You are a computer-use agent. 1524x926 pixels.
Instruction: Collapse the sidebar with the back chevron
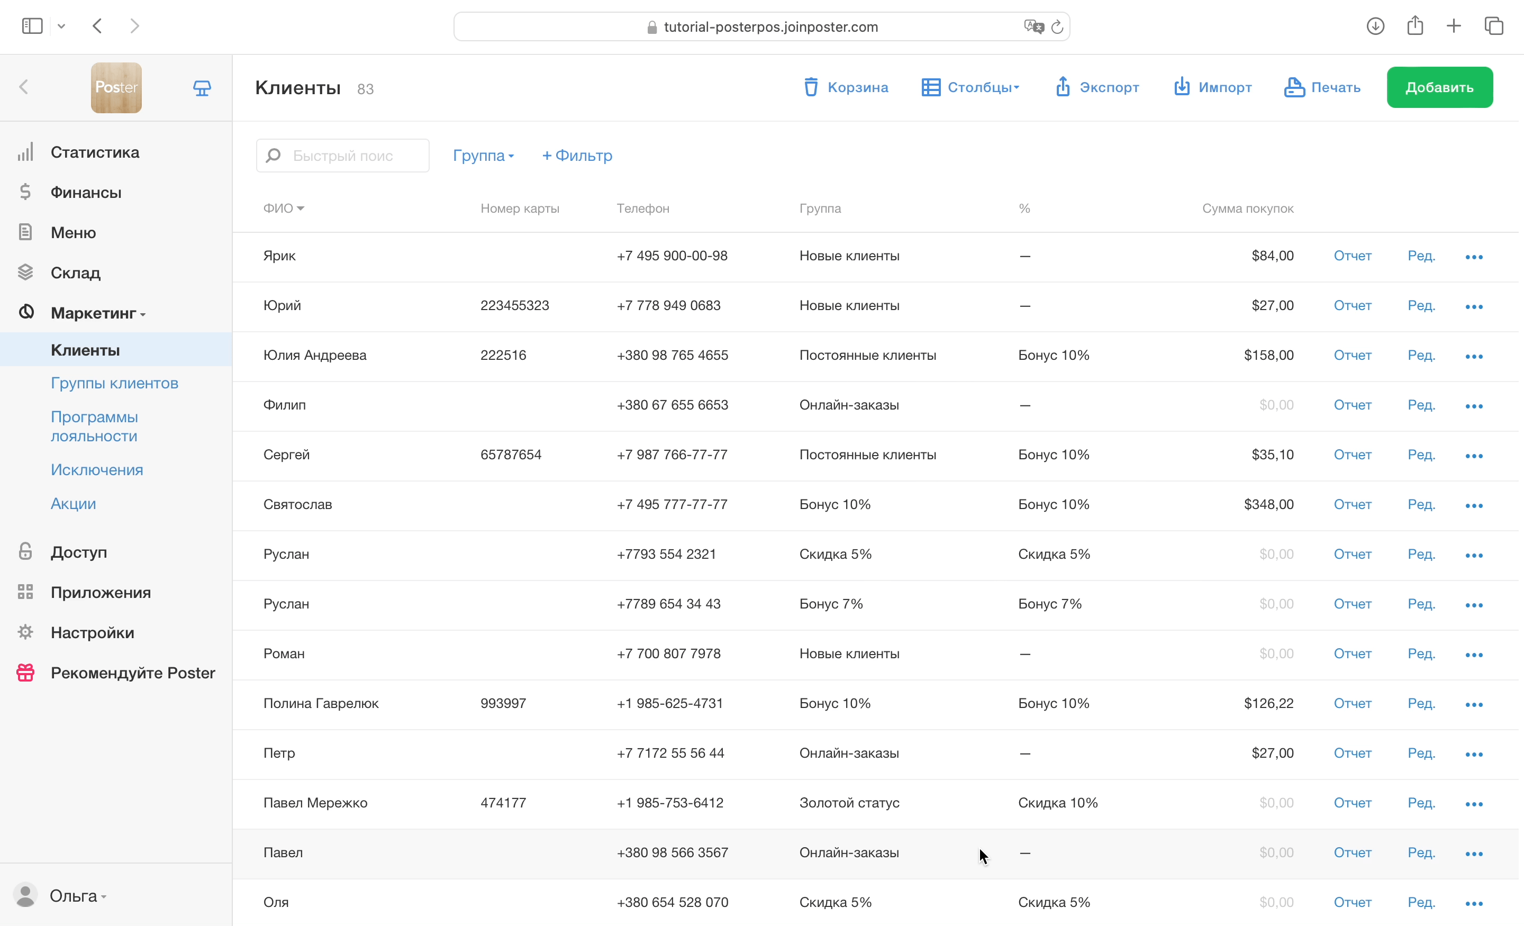click(x=24, y=87)
